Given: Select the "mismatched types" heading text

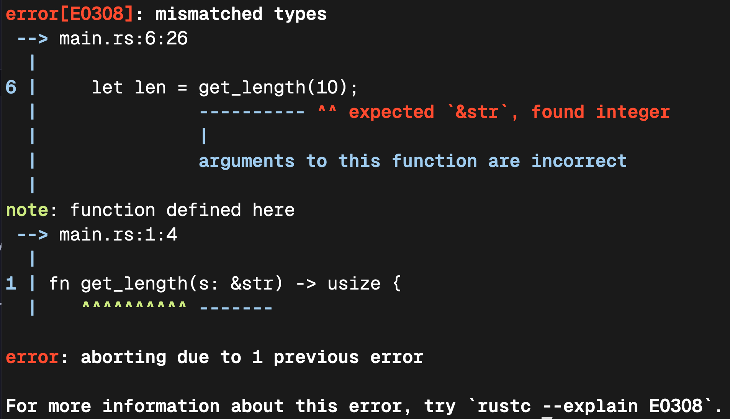Looking at the screenshot, I should (241, 14).
